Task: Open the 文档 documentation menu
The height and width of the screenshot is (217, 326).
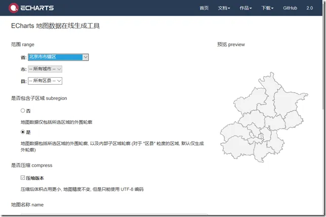Action: 224,8
